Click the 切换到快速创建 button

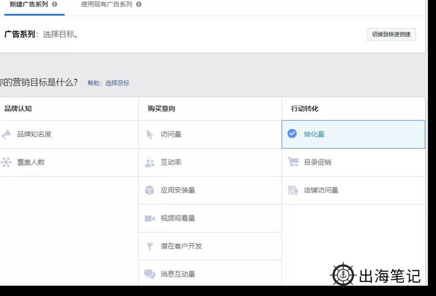[x=391, y=34]
